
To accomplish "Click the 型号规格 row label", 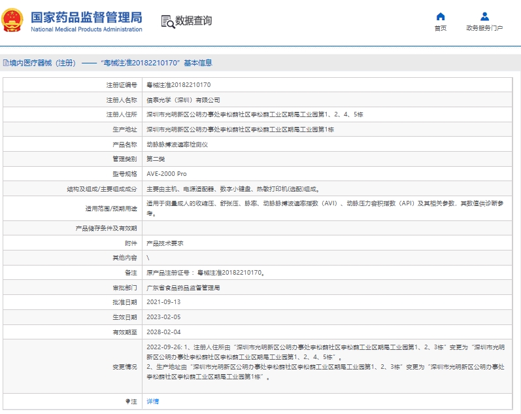I will [125, 174].
